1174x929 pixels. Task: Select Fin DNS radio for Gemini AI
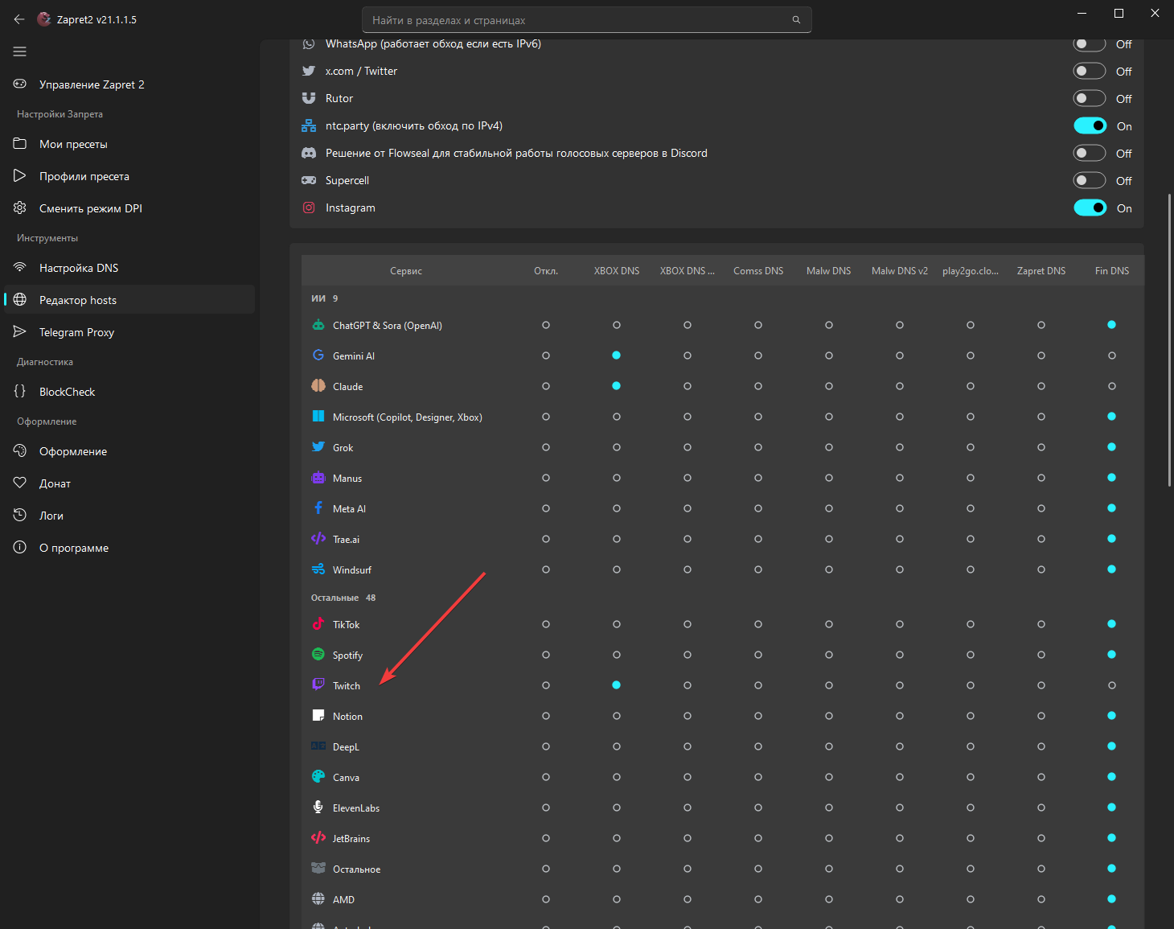pos(1112,356)
